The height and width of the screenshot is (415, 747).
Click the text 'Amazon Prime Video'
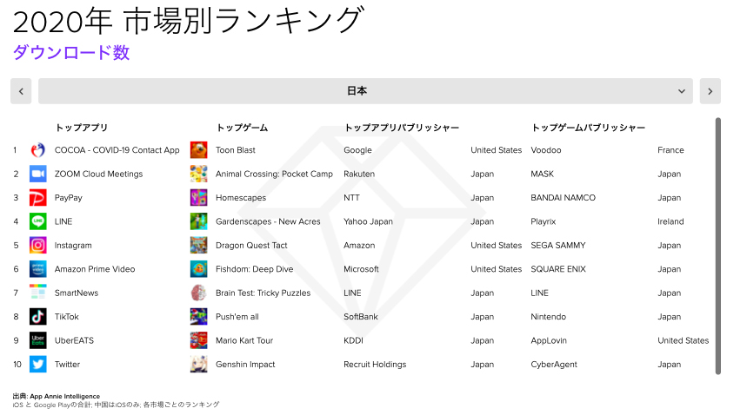coord(95,269)
